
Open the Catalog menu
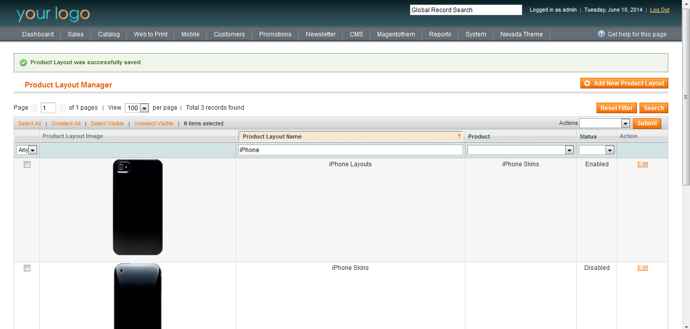pos(109,34)
